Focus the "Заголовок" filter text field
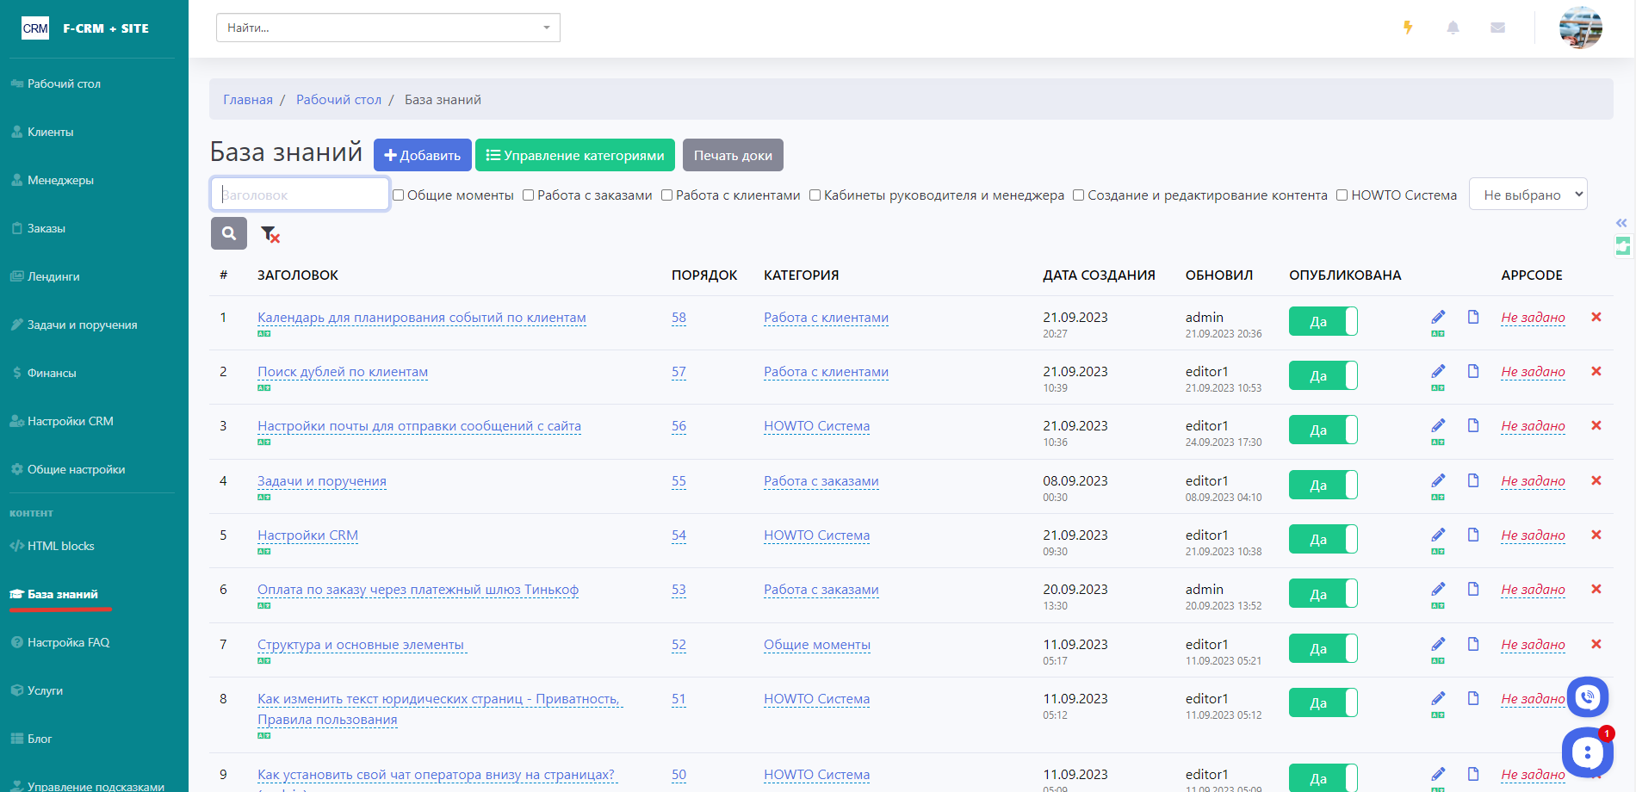 (300, 195)
